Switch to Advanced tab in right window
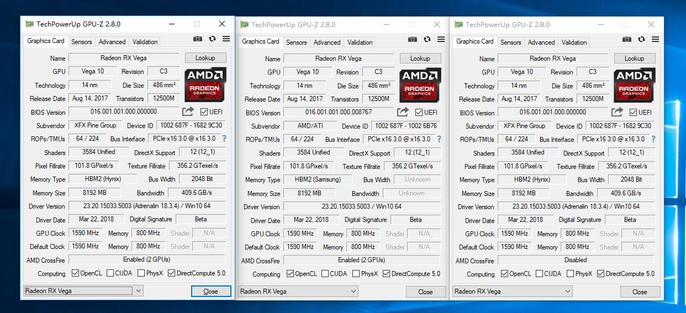This screenshot has height=313, width=686. pos(541,43)
